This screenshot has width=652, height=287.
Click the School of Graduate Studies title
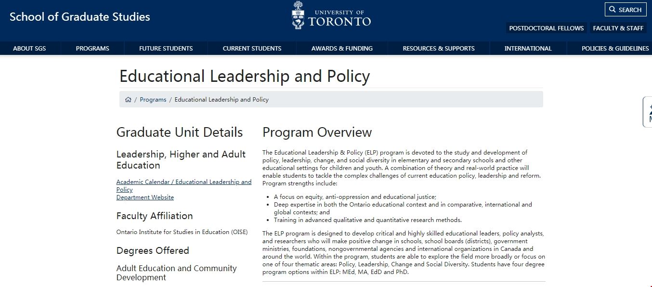80,17
